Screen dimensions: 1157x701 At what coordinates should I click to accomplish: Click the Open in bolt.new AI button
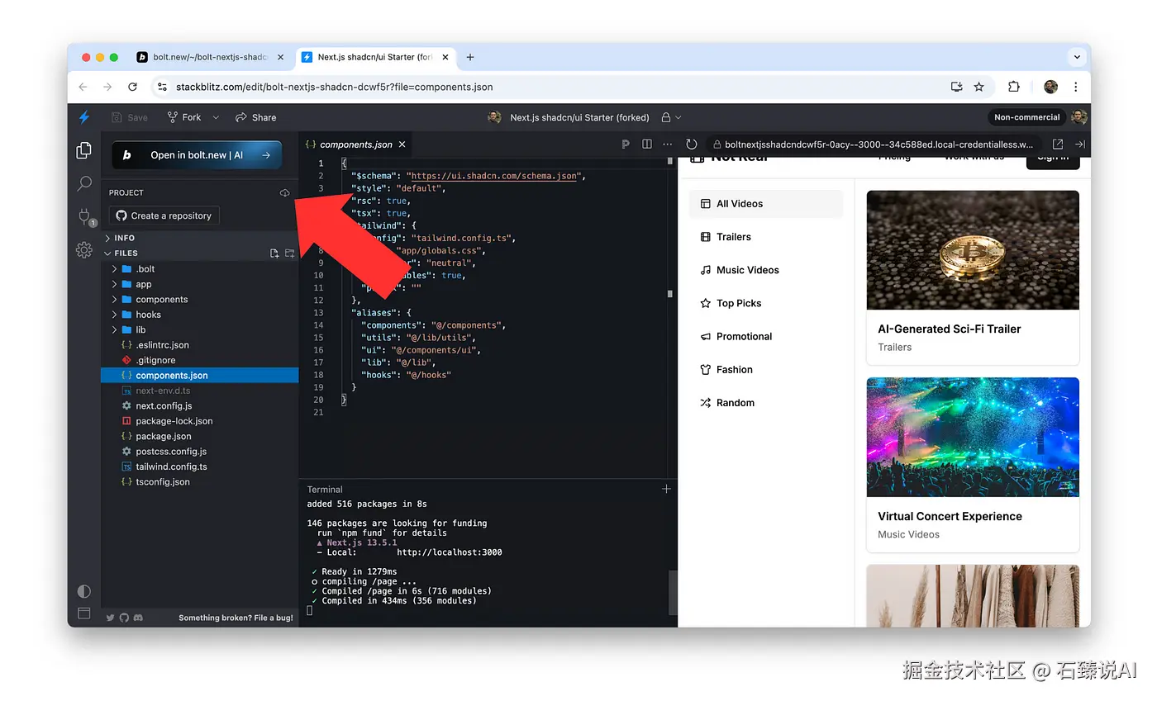[x=197, y=154]
